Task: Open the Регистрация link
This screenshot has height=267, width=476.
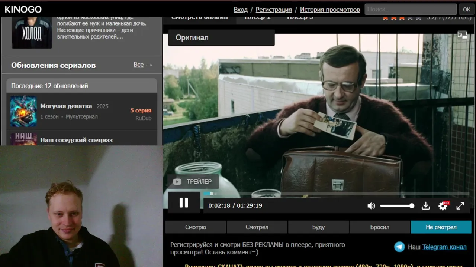Action: pos(274,10)
